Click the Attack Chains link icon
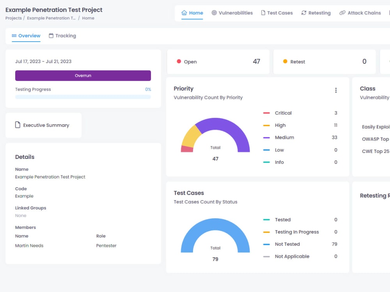The height and width of the screenshot is (292, 390). [343, 12]
